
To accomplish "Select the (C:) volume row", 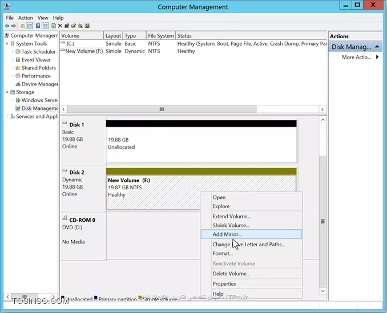I will coord(193,44).
